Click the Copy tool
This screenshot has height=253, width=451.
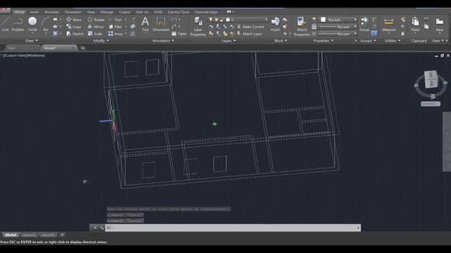click(x=73, y=27)
